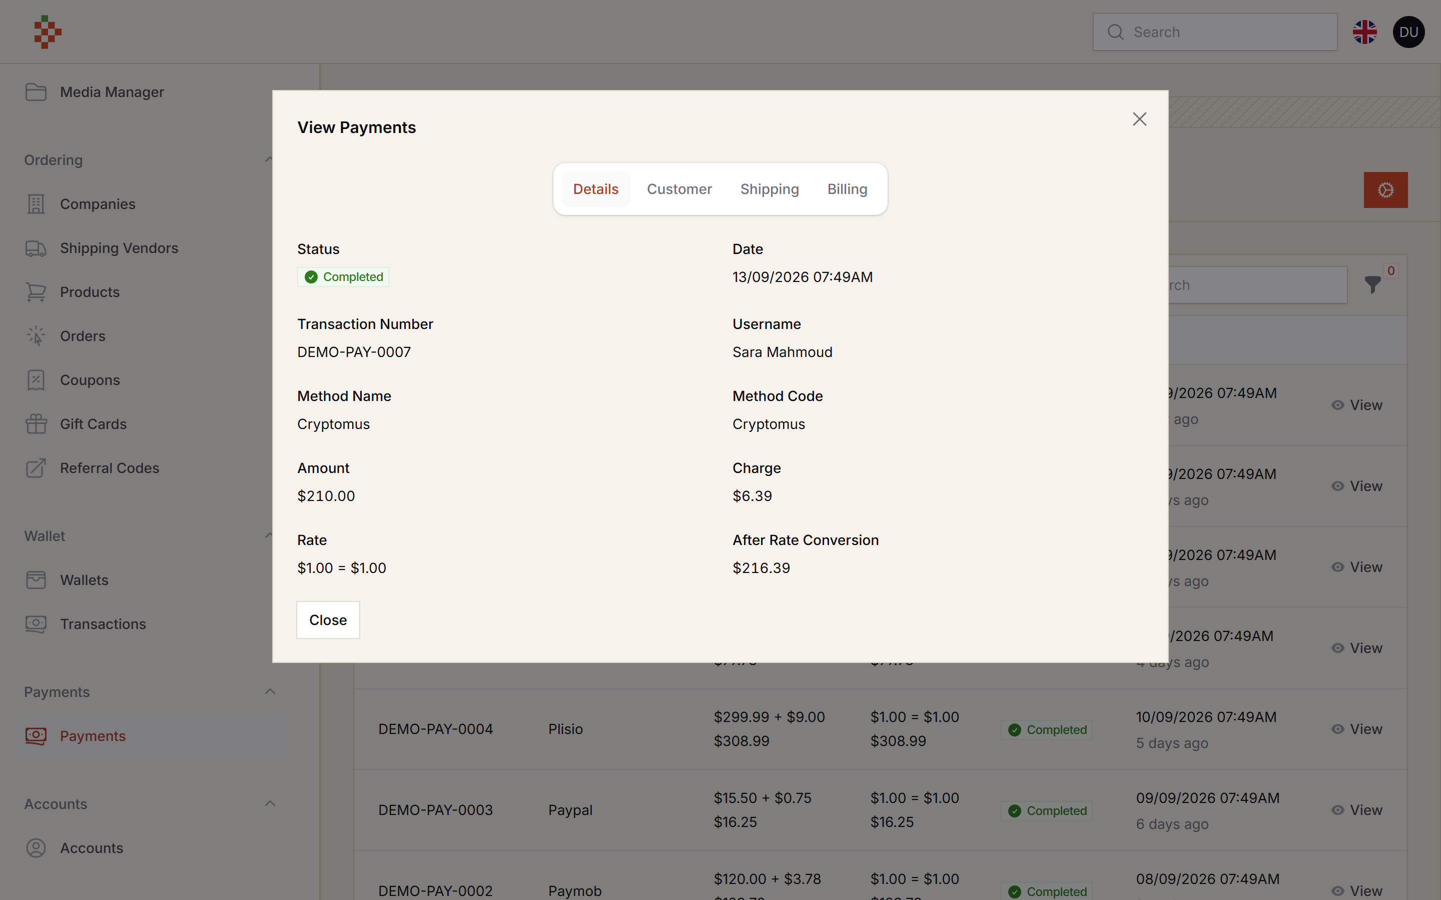Click the eye icon for DEMO-PAY-0002 row
The width and height of the screenshot is (1441, 900).
point(1337,891)
